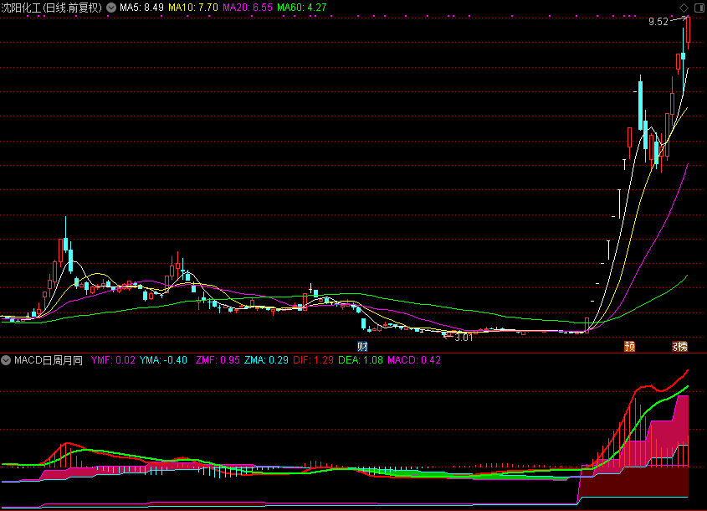This screenshot has height=511, width=707.
Task: Expand the MACD indicator dropdown arrow
Action: point(6,360)
